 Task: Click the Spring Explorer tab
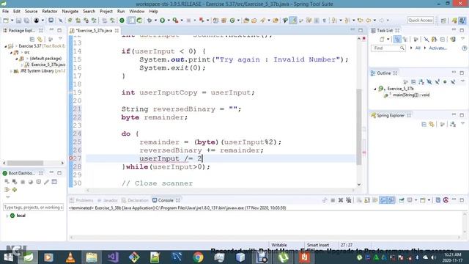(x=391, y=116)
